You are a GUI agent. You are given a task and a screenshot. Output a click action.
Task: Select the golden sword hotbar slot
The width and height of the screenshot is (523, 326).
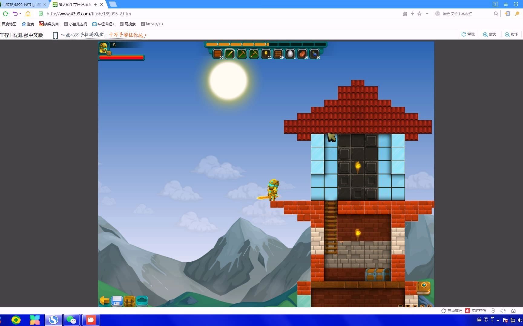[x=230, y=54]
